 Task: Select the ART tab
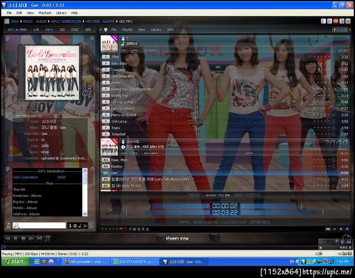click(x=11, y=30)
